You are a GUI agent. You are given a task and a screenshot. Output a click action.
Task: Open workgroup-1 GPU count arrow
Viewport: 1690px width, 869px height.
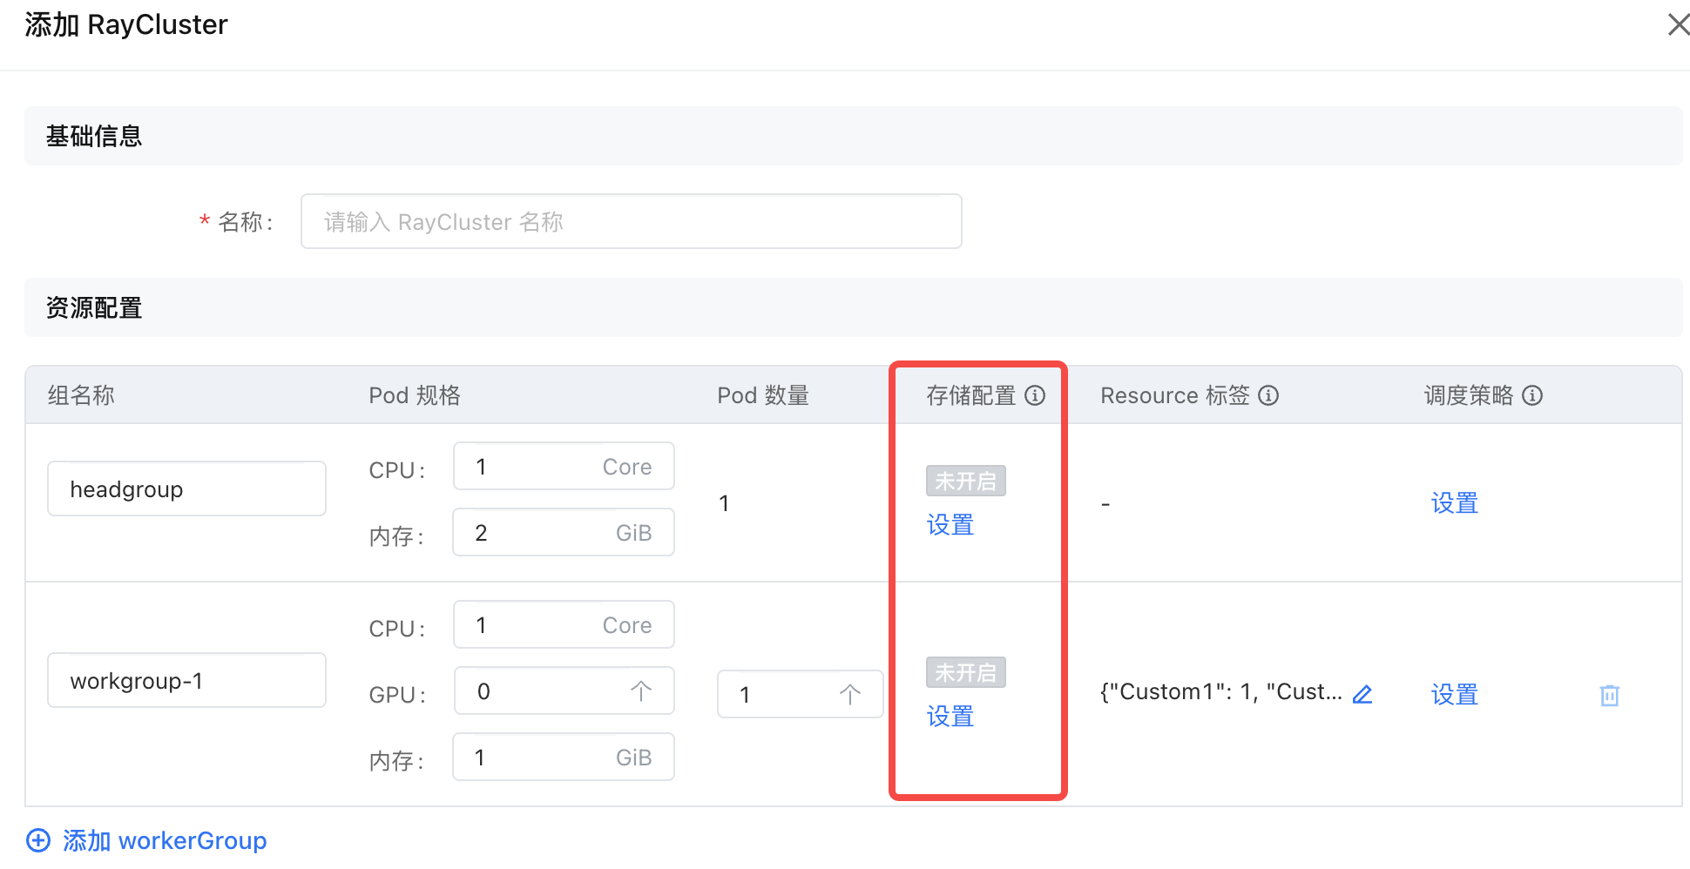click(x=640, y=691)
